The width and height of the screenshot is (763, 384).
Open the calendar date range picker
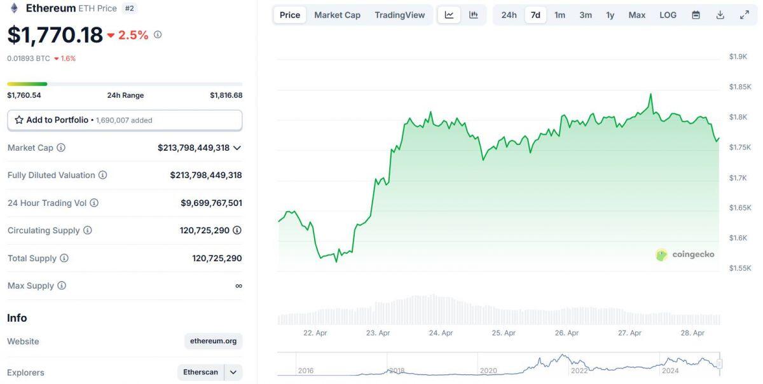tap(696, 14)
